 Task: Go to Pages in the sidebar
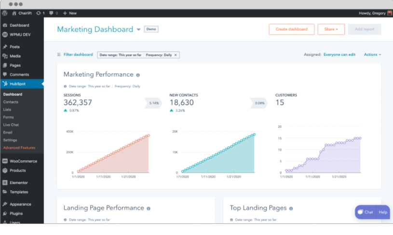[x=15, y=65]
